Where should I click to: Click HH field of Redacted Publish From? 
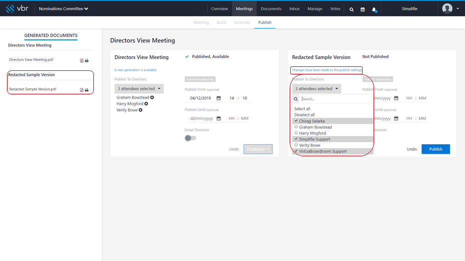409,98
